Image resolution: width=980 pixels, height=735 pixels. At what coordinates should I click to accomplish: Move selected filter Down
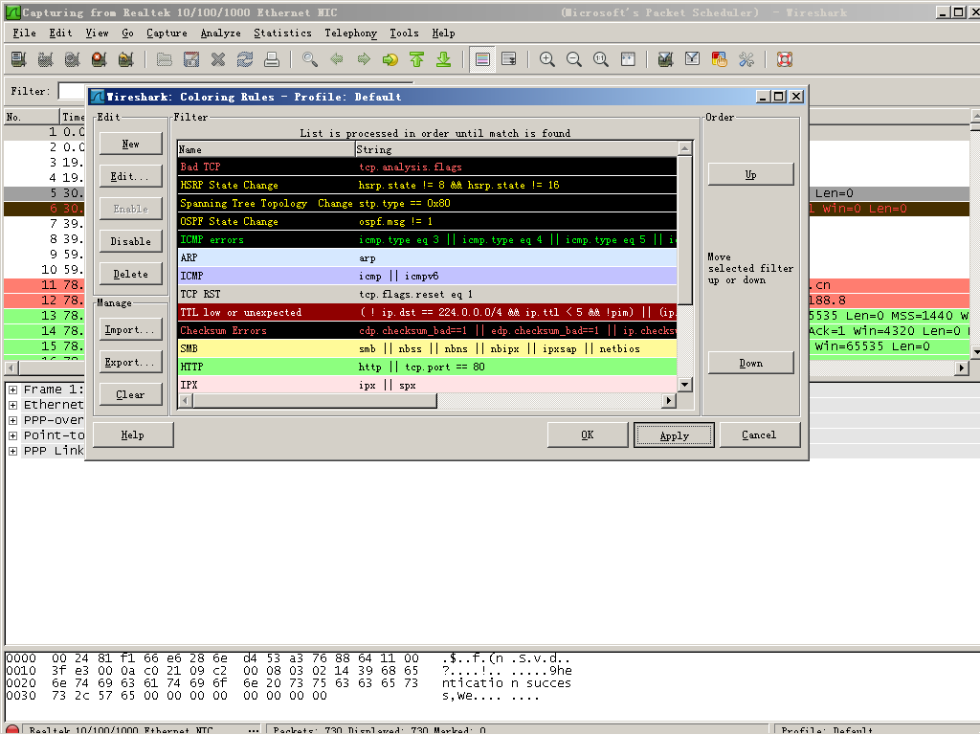coord(750,363)
